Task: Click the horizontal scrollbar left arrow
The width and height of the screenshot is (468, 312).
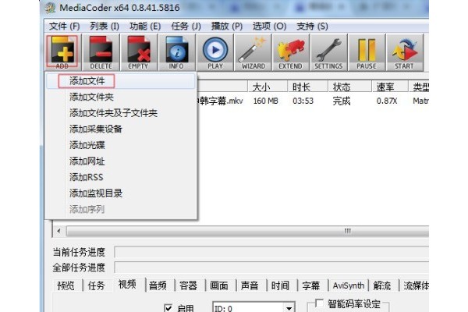Action: tap(58, 231)
